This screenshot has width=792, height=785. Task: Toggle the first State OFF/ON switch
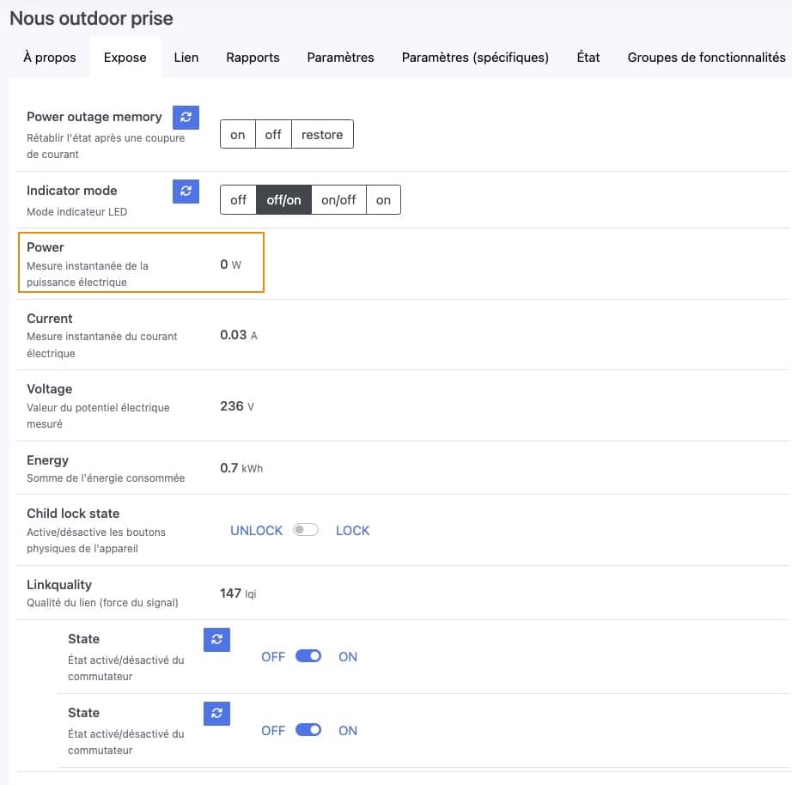tap(308, 655)
